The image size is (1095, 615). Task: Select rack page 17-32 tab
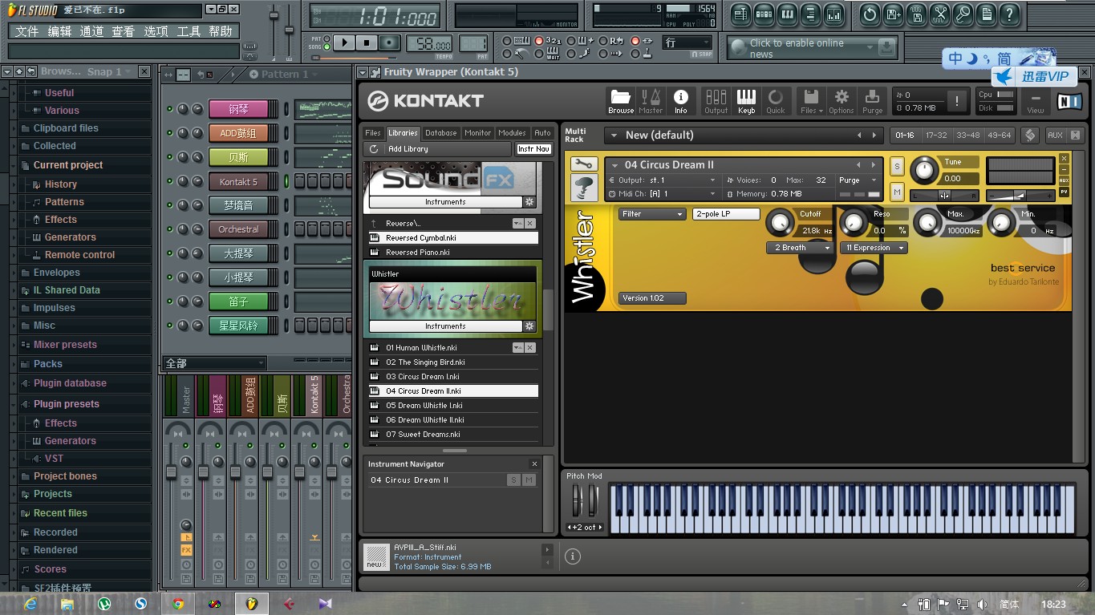point(935,136)
